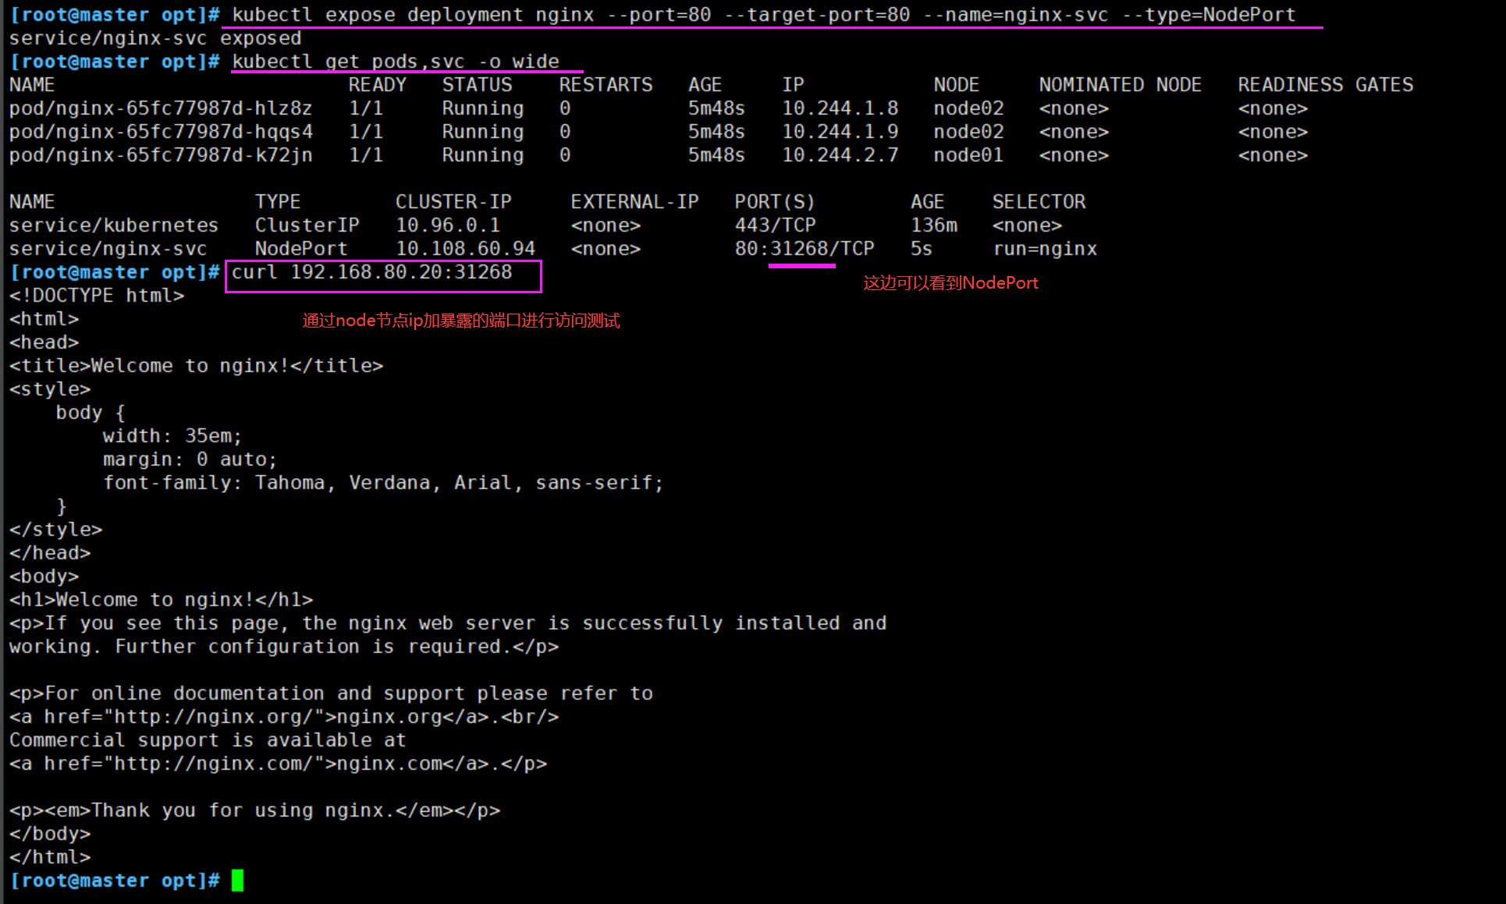Image resolution: width=1506 pixels, height=904 pixels.
Task: Click the NOMINATED NODE column header
Action: pos(1121,85)
